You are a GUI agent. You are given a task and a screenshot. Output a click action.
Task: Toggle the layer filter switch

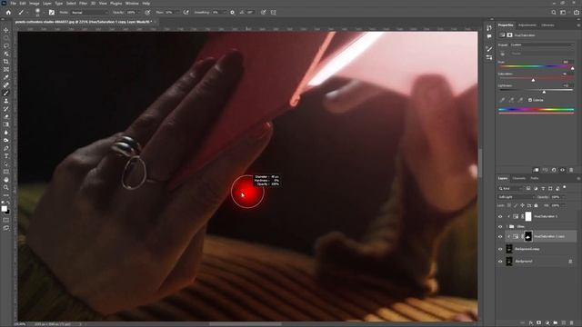(x=565, y=188)
